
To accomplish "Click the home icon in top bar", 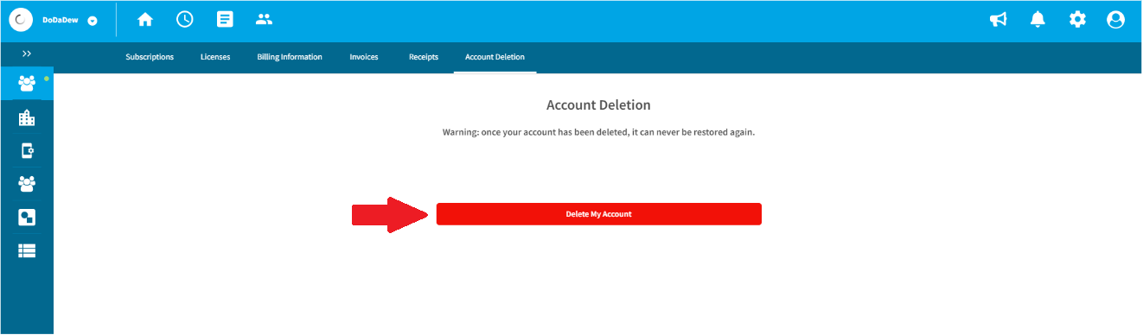I will [145, 19].
